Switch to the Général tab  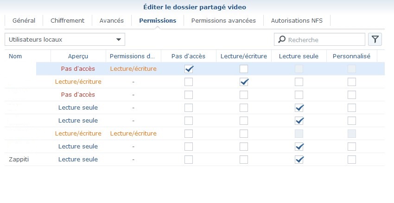pos(24,21)
